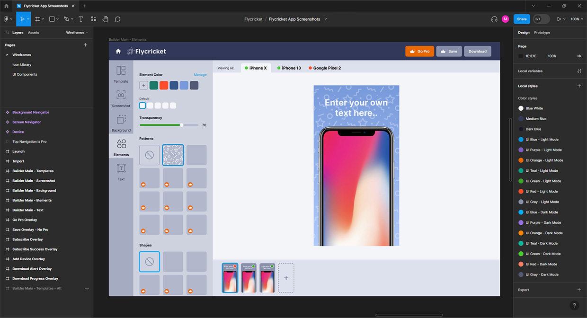The height and width of the screenshot is (318, 587).
Task: Activate the Comment tool
Action: [x=117, y=19]
